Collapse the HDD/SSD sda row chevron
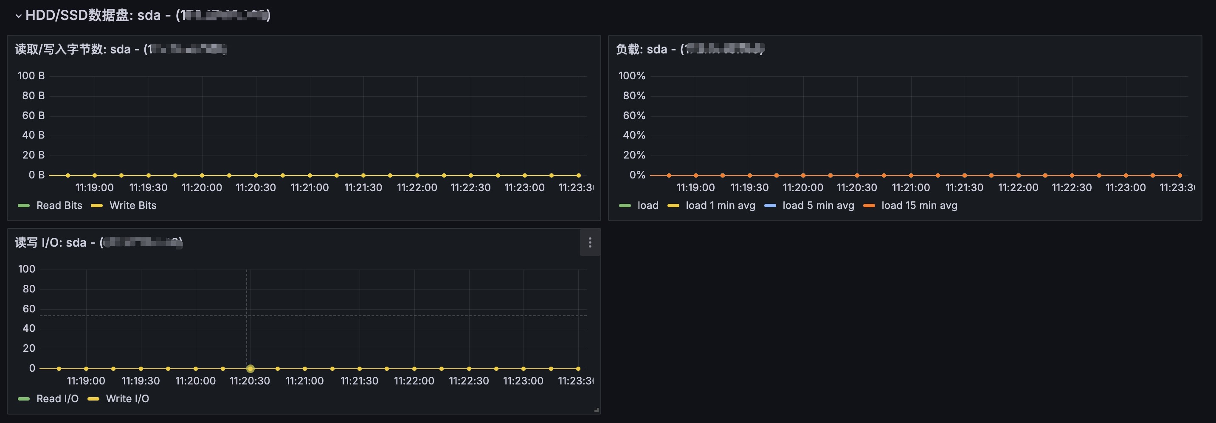Viewport: 1216px width, 423px height. click(18, 16)
